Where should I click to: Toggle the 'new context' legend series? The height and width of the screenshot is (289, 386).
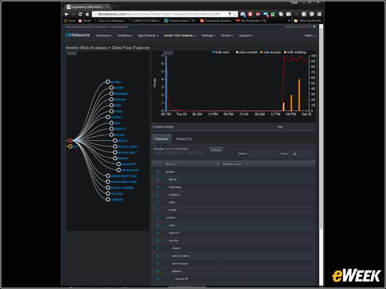point(246,52)
